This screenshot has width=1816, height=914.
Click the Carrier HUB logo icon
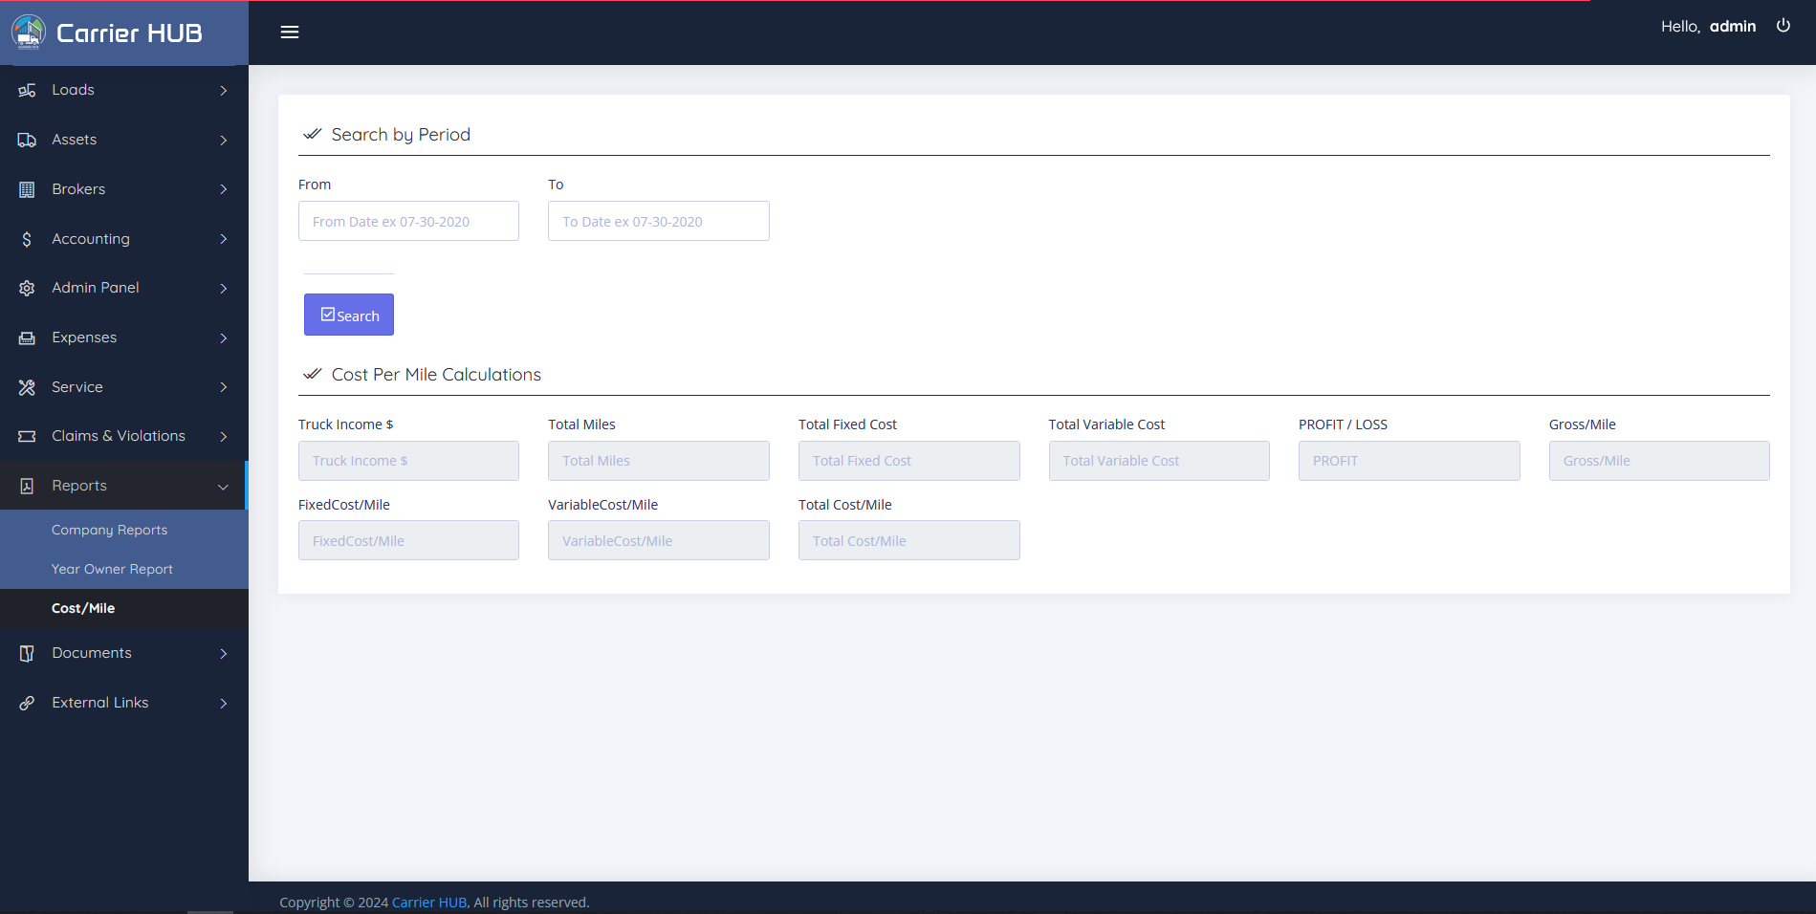(29, 33)
